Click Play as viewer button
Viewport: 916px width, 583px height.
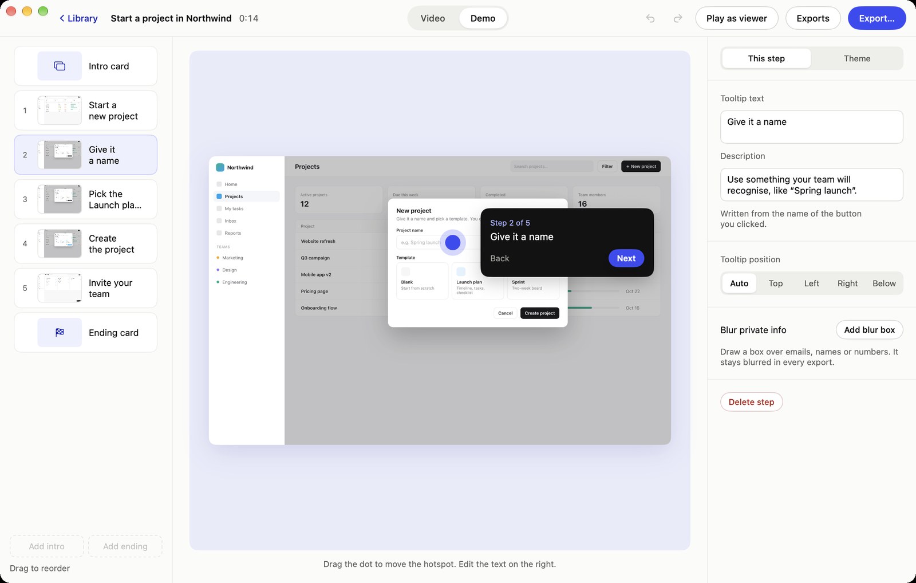[736, 18]
